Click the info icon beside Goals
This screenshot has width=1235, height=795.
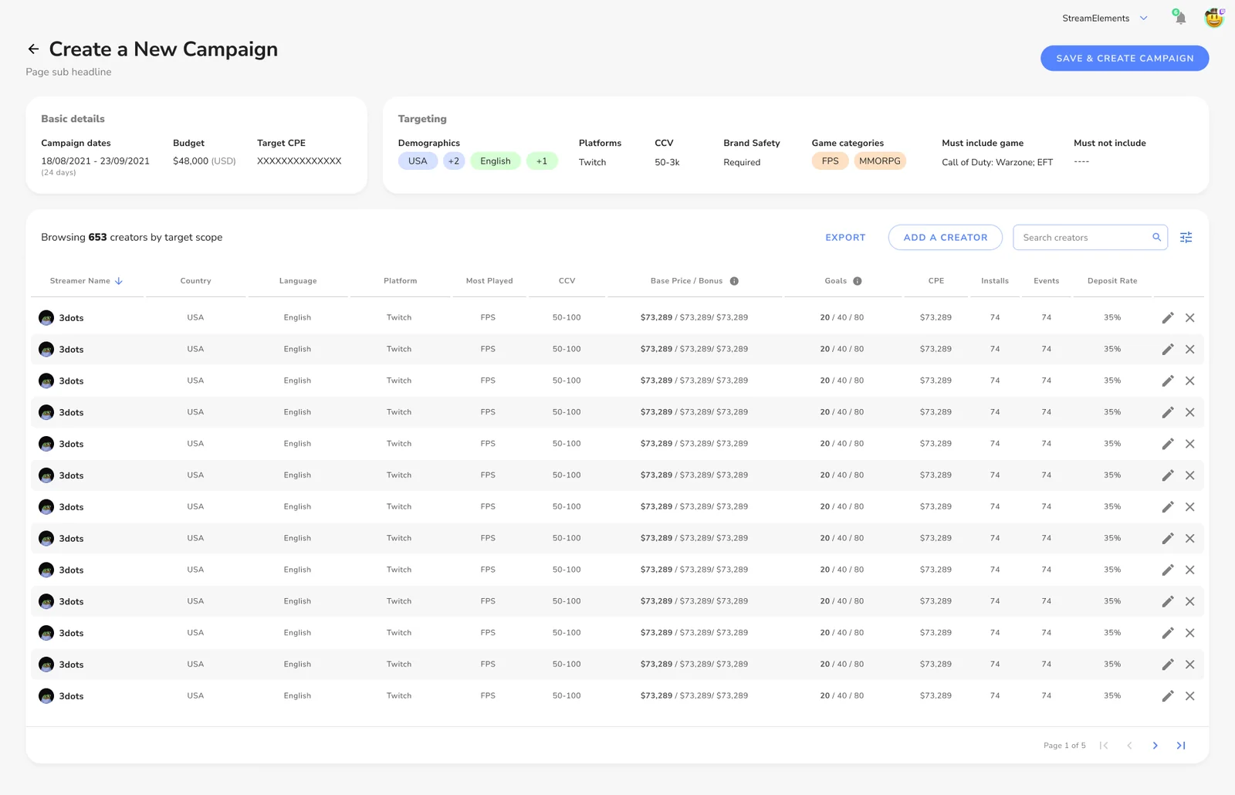858,281
